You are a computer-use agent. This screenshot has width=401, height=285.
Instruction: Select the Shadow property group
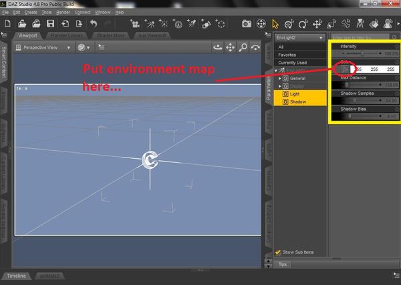coord(300,102)
